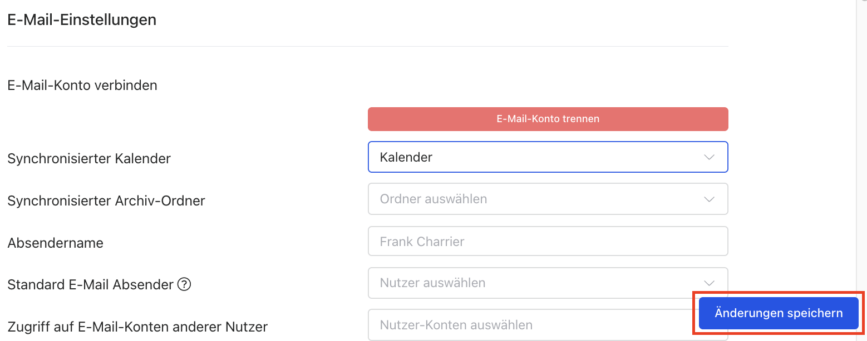This screenshot has height=341, width=867.
Task: Click the chevron arrow in Nutzer auswählen
Action: (x=709, y=283)
